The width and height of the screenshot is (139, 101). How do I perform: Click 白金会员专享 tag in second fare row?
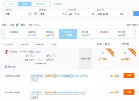(78, 93)
